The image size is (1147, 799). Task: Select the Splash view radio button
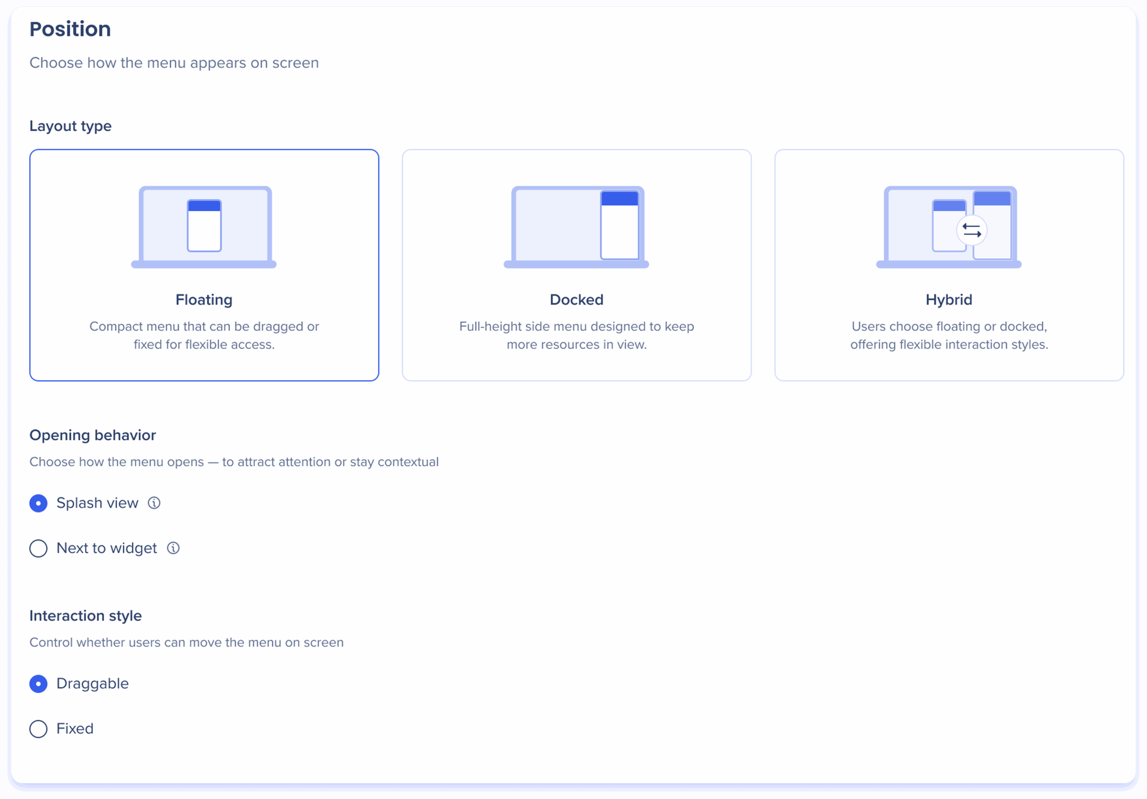tap(39, 503)
